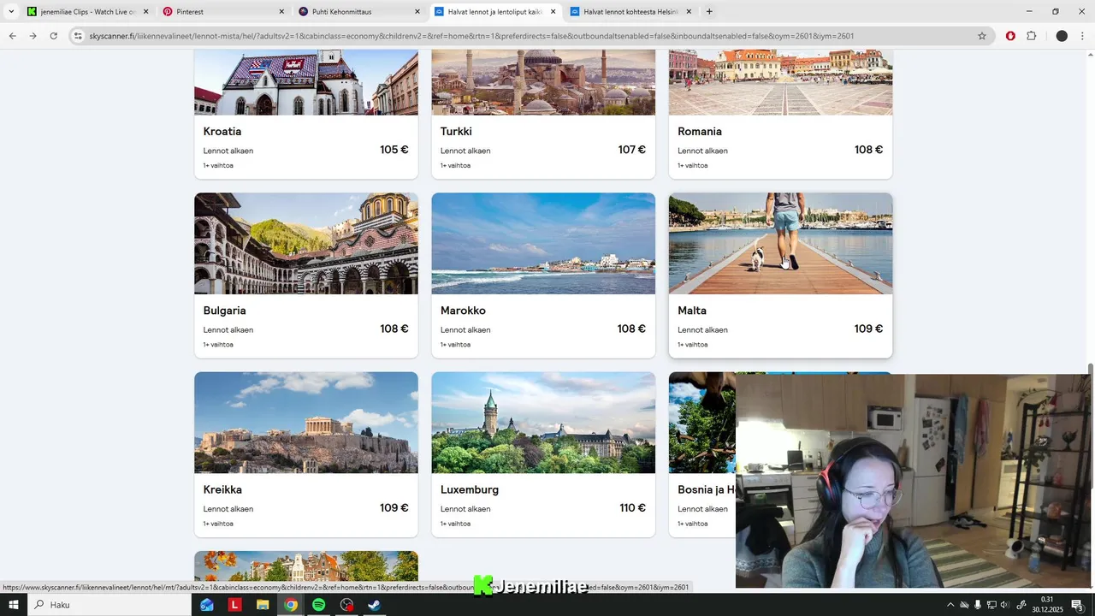Viewport: 1095px width, 616px height.
Task: Select the Halvat lennot ja lentoliput tab
Action: tap(494, 12)
